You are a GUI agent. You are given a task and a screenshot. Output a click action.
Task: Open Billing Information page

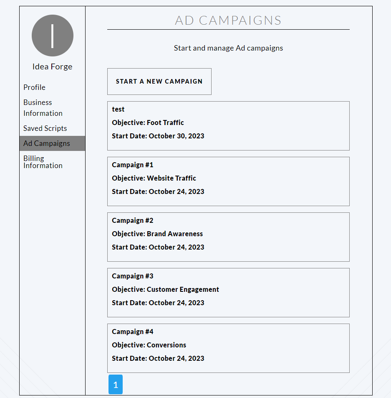(43, 162)
